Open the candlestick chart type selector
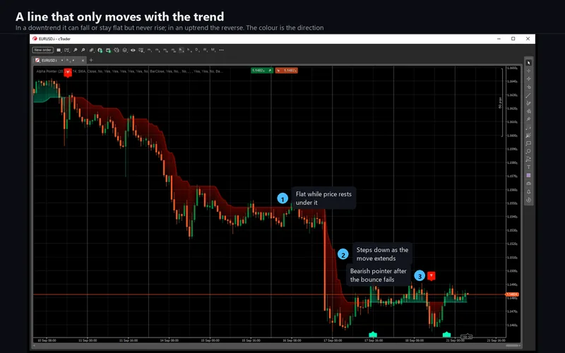565x353 pixels. pos(92,50)
